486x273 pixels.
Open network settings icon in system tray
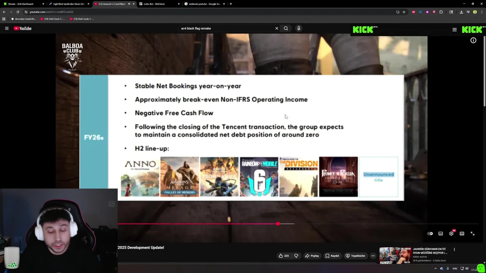coord(461,268)
